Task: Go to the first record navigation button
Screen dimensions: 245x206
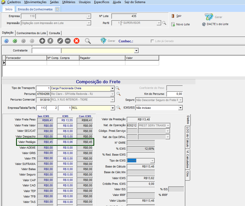Action: coord(6,41)
